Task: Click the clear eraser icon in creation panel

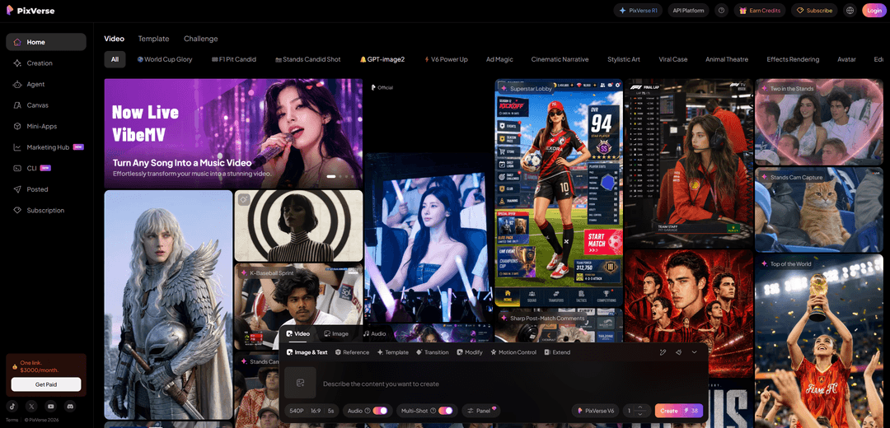Action: pyautogui.click(x=678, y=352)
